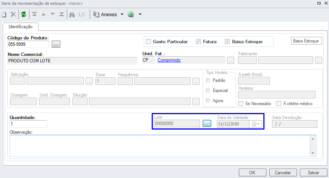The width and height of the screenshot is (329, 178).
Task: Open the Anexos dropdown arrow
Action: click(x=122, y=14)
